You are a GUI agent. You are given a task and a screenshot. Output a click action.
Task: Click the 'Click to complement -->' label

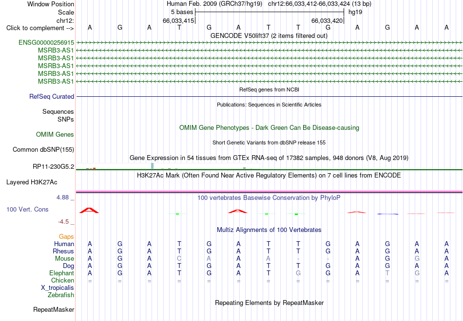click(40, 28)
